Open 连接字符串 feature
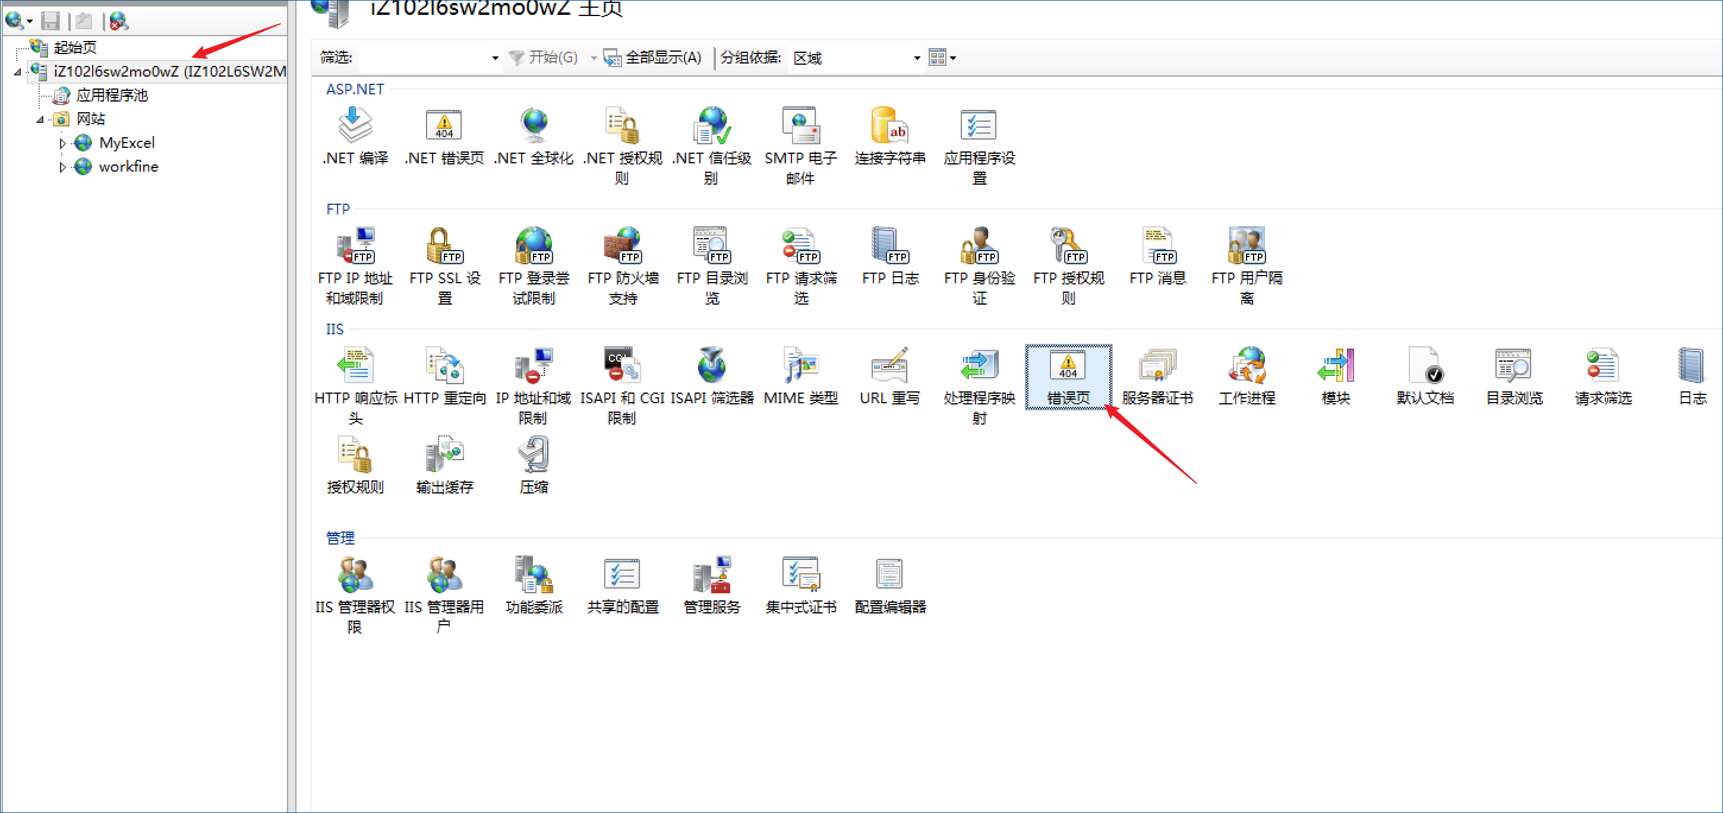The width and height of the screenshot is (1723, 813). (x=890, y=137)
